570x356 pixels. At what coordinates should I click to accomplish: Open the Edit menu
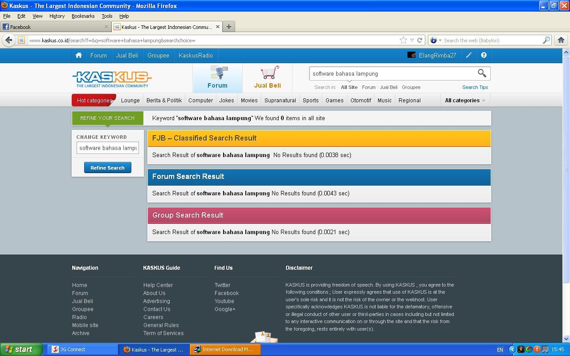point(21,16)
